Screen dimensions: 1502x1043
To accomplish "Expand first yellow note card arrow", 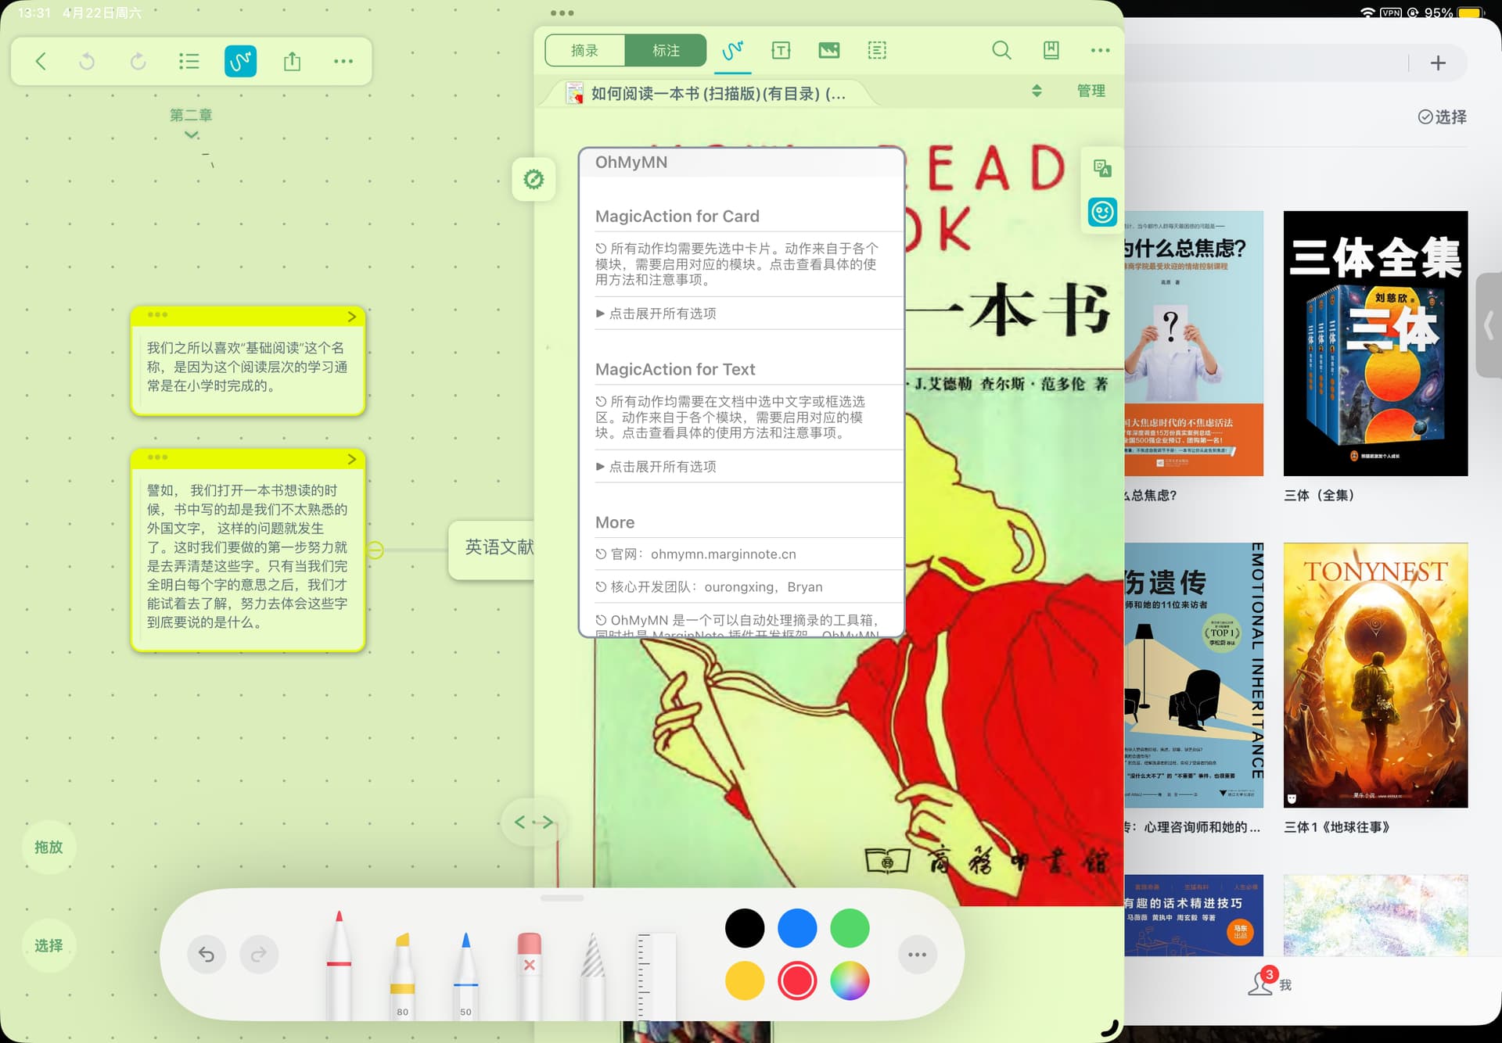I will coord(351,317).
